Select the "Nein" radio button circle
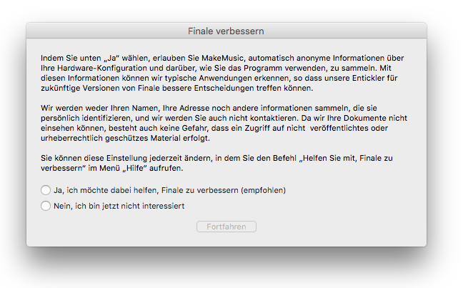 (46, 206)
